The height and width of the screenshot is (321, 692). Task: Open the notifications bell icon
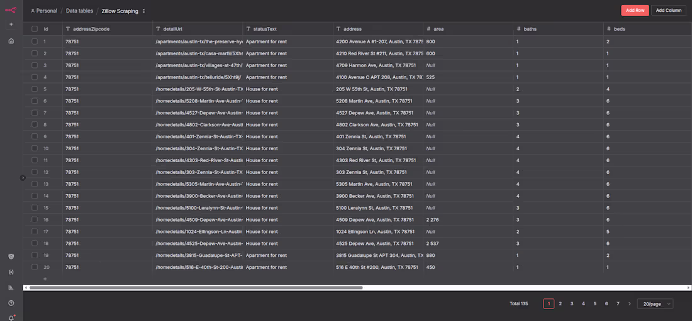(11, 318)
